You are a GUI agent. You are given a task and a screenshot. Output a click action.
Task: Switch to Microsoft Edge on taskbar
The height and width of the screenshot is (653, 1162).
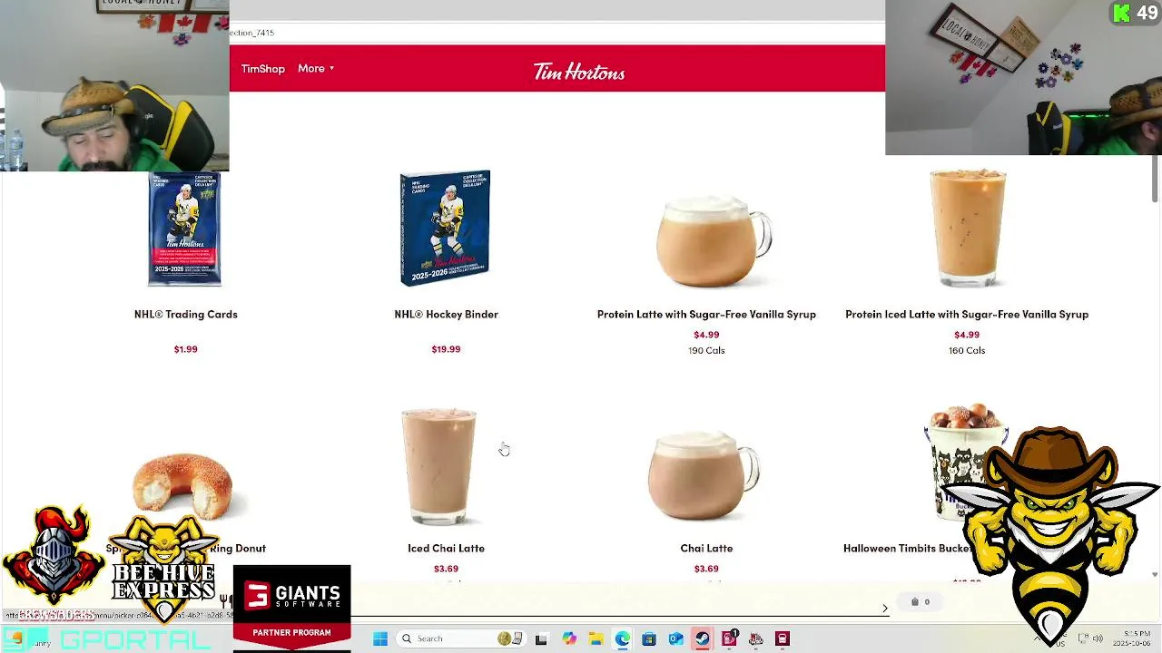pos(622,638)
